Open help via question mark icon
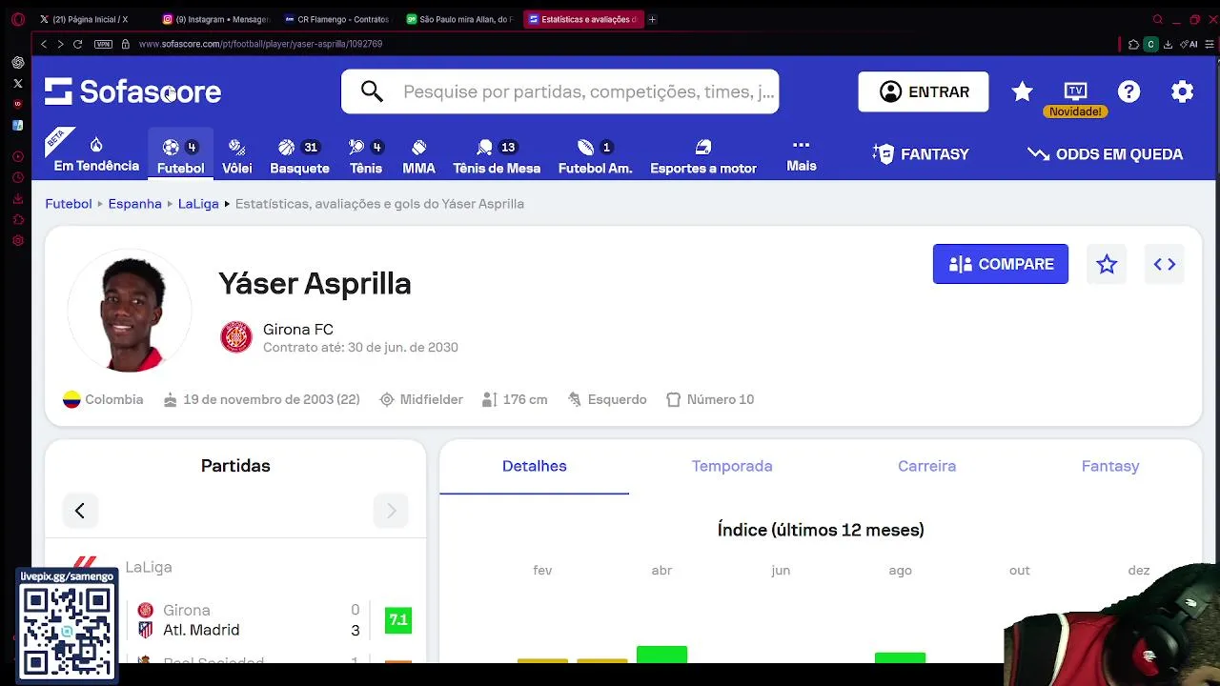 [x=1128, y=91]
